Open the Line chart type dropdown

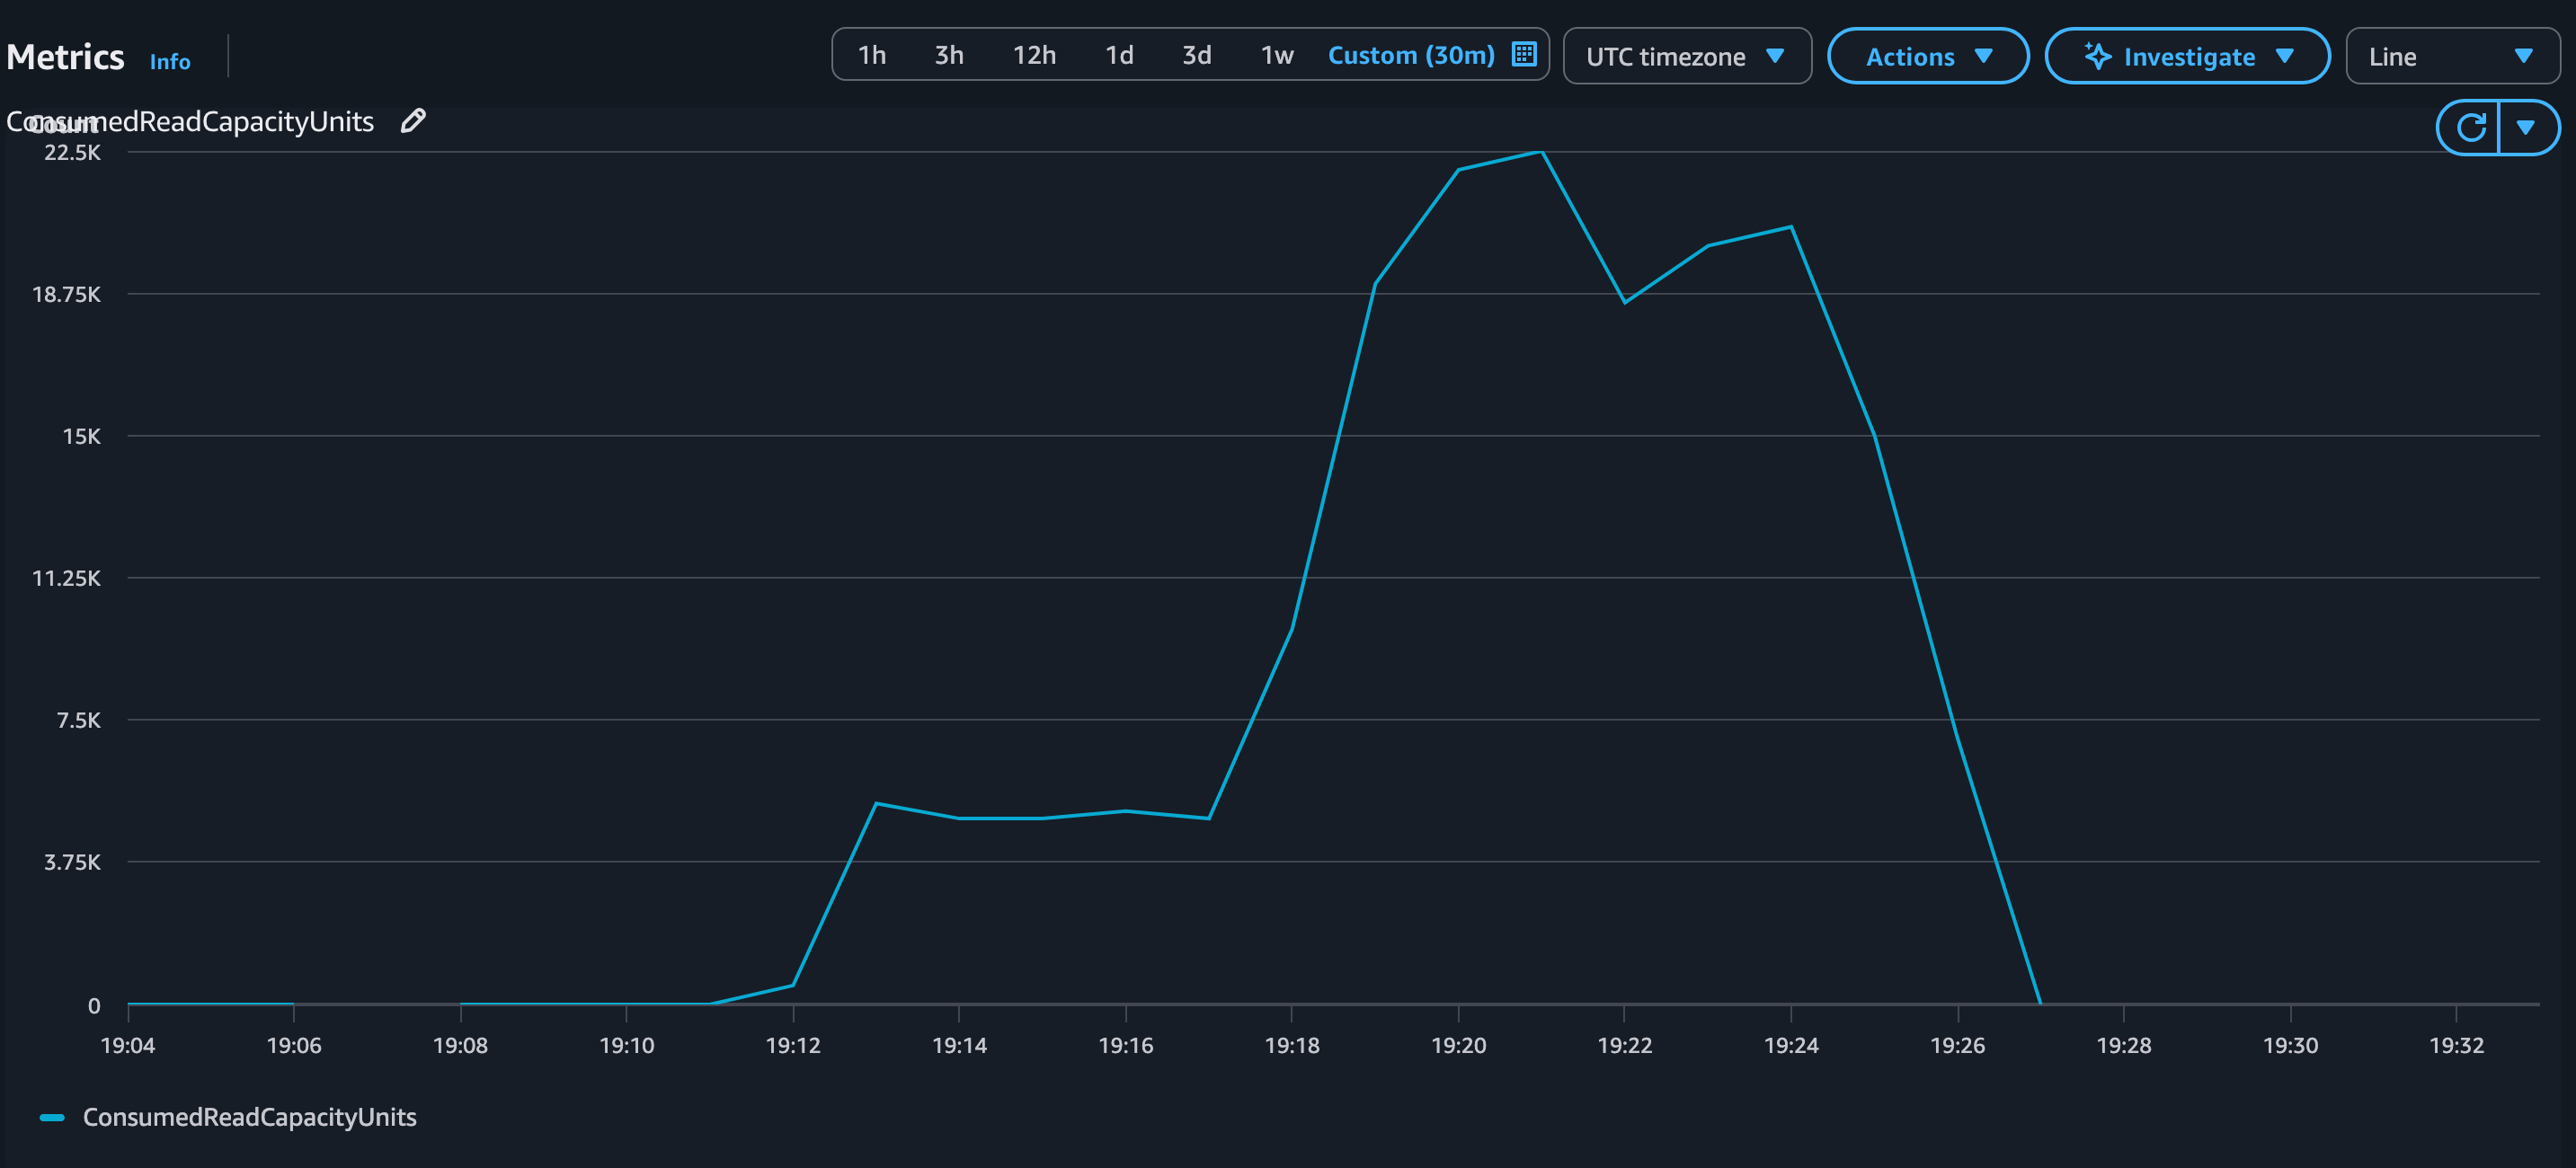pos(2452,56)
